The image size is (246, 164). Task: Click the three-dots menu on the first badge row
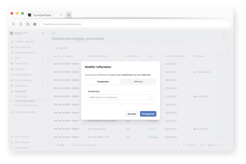[x=220, y=64]
